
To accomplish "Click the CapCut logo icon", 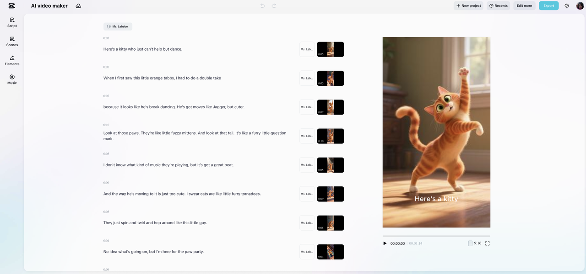I will pyautogui.click(x=11, y=5).
